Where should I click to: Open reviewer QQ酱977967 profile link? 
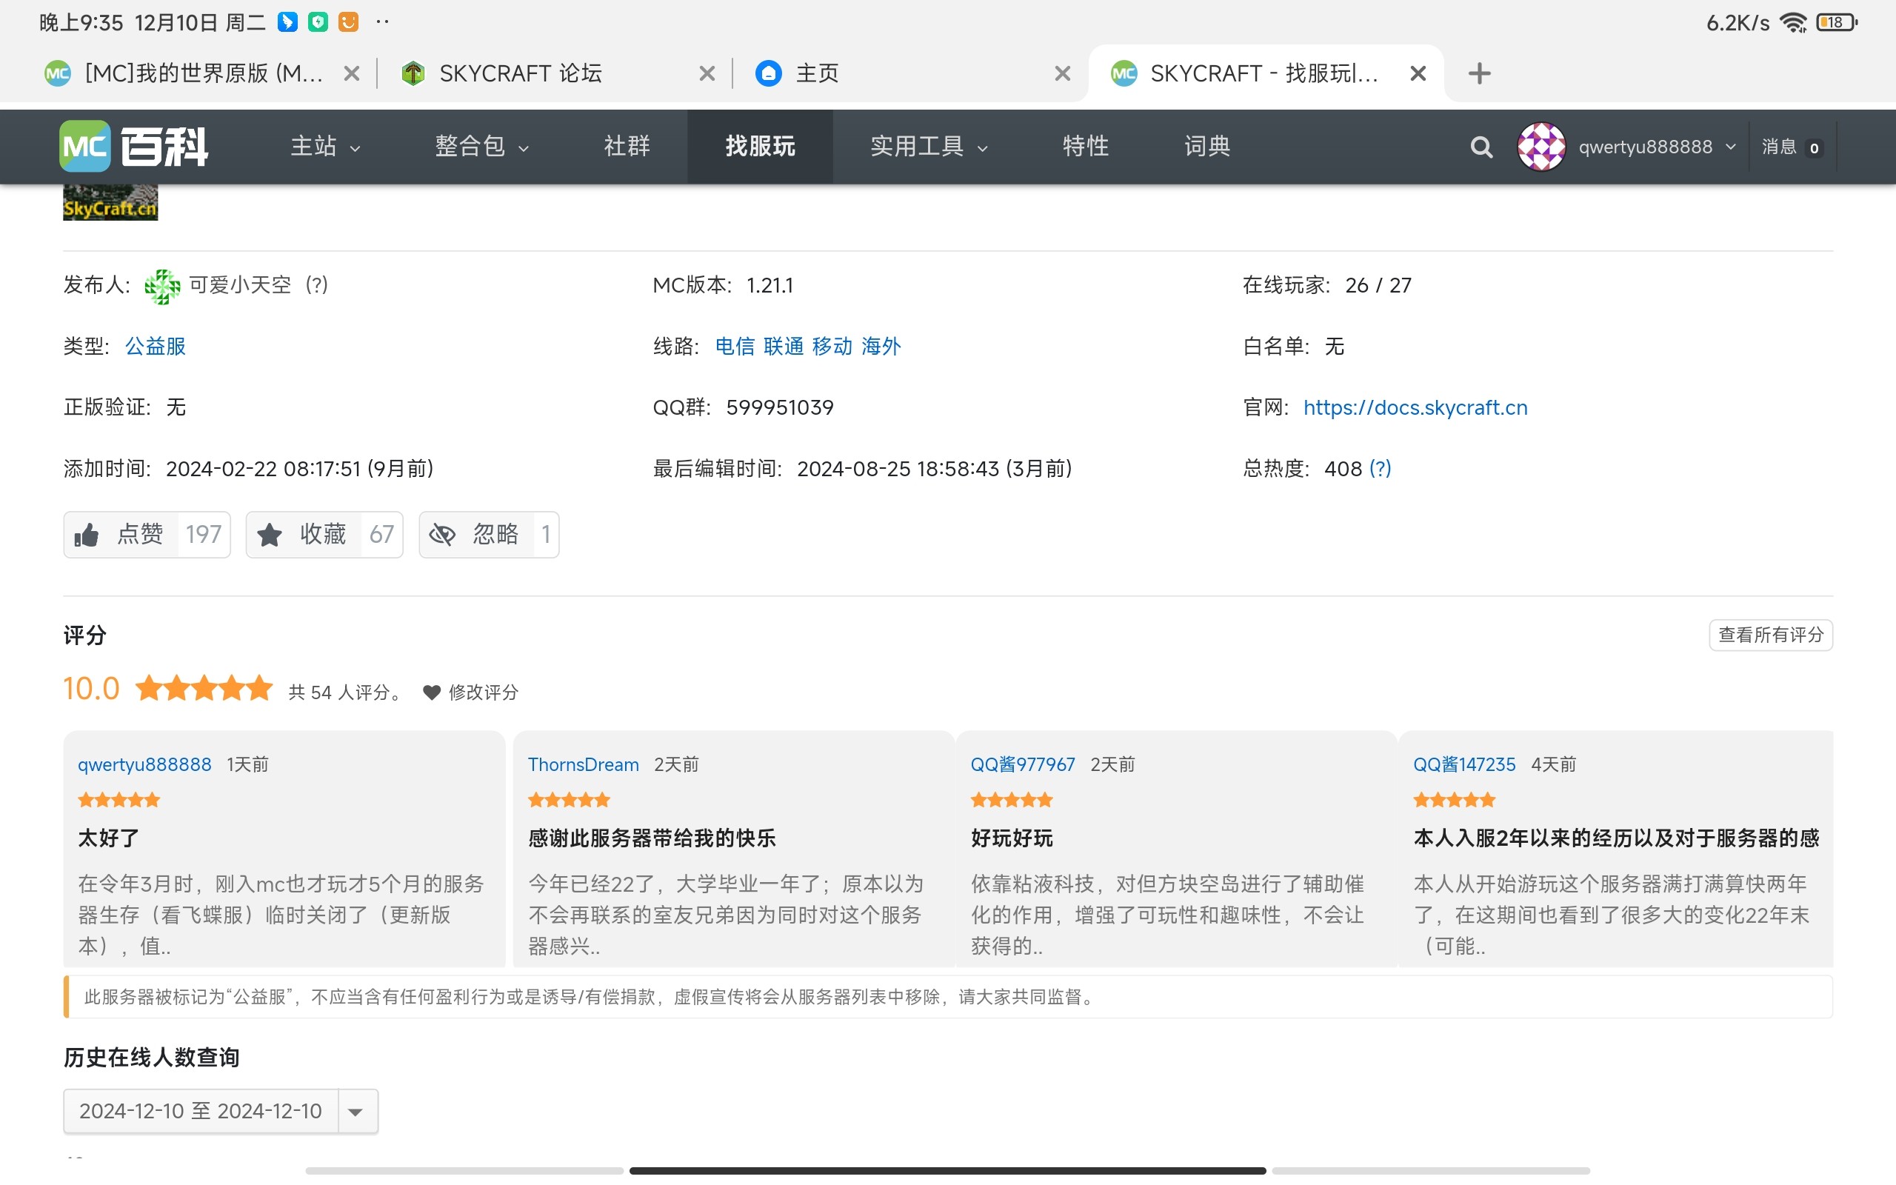[x=1022, y=765]
